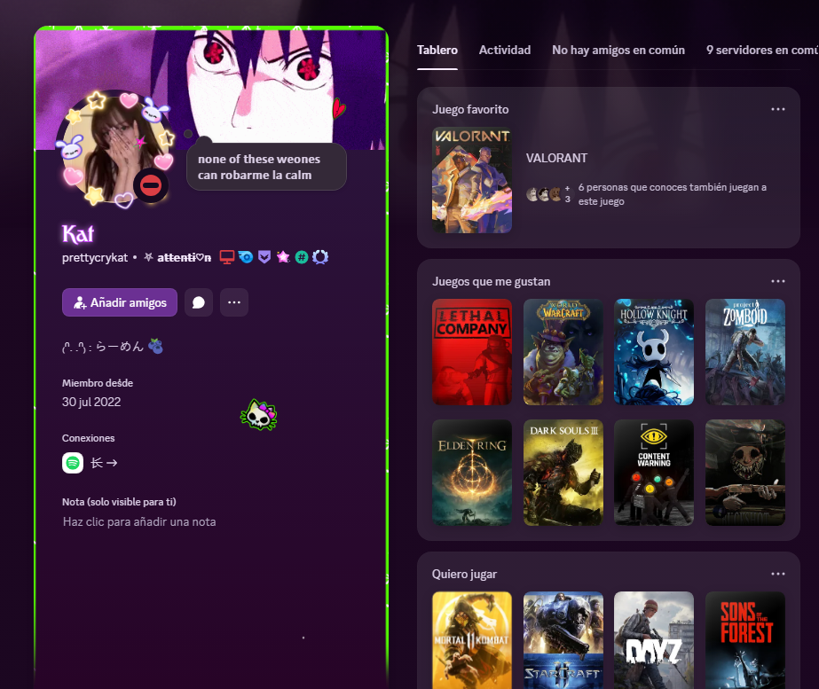Click the note field to add a note

tap(139, 522)
